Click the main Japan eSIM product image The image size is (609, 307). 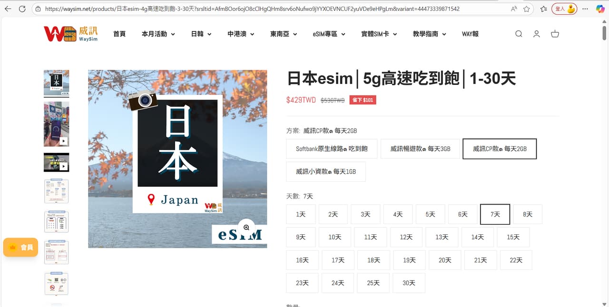point(177,159)
